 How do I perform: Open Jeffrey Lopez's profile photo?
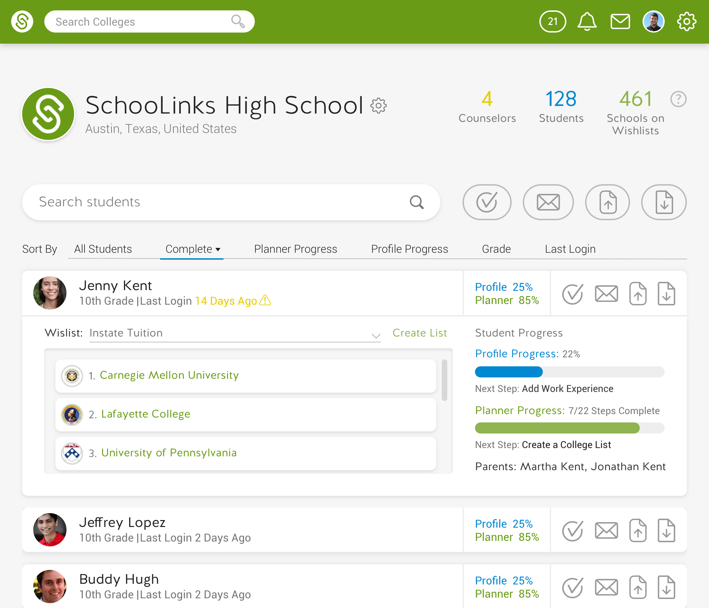point(50,530)
